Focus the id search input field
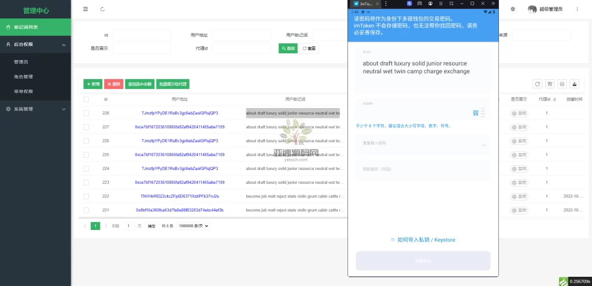 click(142, 35)
